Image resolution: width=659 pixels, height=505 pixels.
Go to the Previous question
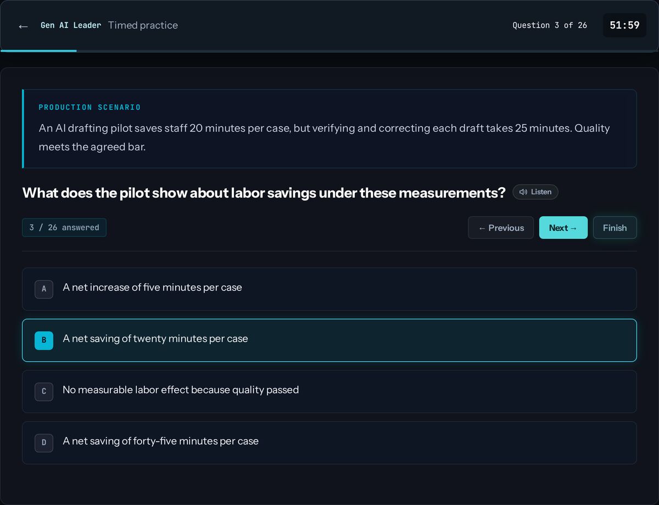point(501,228)
